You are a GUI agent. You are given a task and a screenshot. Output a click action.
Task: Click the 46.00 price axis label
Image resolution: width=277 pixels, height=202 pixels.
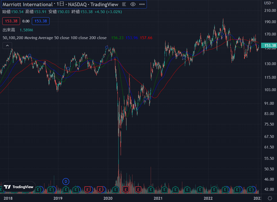[x=269, y=179]
